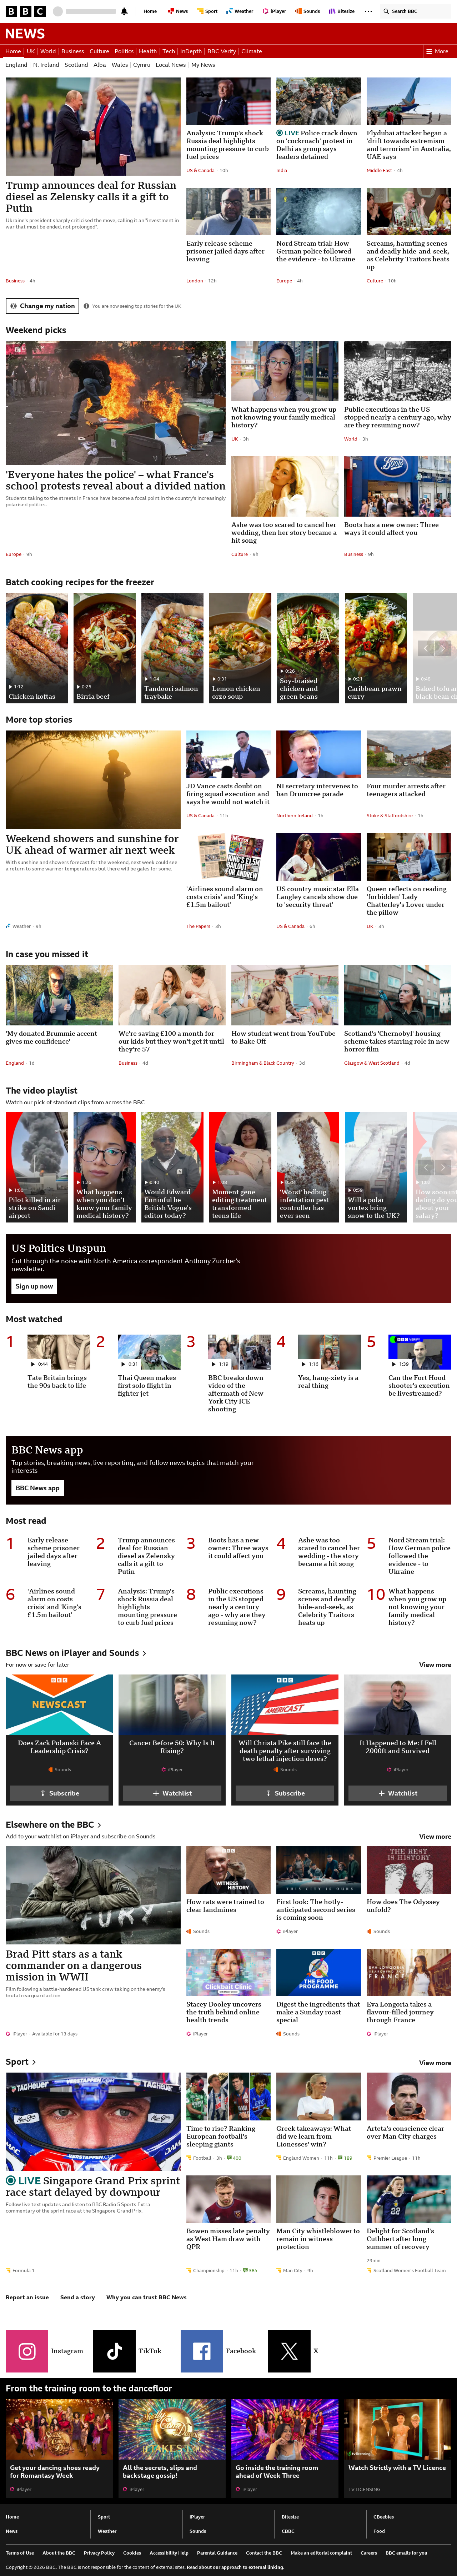Click info icon beside UK top stories notice
This screenshot has height=2576, width=457.
pos(86,306)
